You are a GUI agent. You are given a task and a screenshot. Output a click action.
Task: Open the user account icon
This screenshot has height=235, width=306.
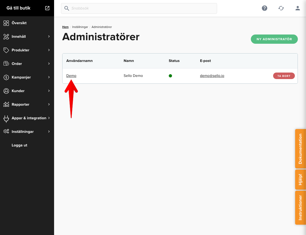pos(298,8)
